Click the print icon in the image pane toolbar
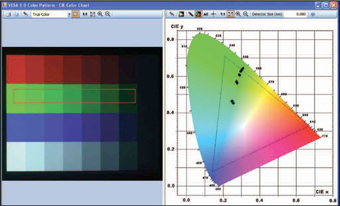Image resolution: width=340 pixels, height=206 pixels. pyautogui.click(x=8, y=14)
